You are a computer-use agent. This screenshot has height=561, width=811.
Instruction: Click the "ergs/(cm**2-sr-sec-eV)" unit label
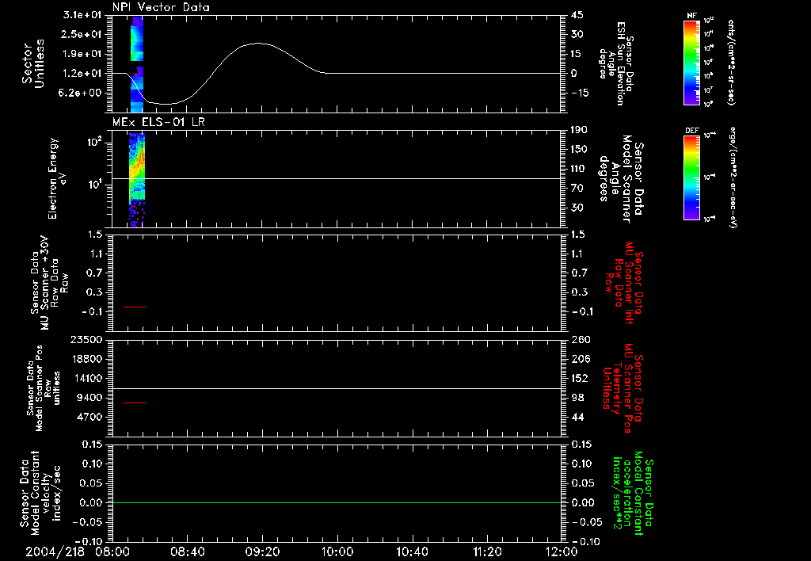click(733, 177)
